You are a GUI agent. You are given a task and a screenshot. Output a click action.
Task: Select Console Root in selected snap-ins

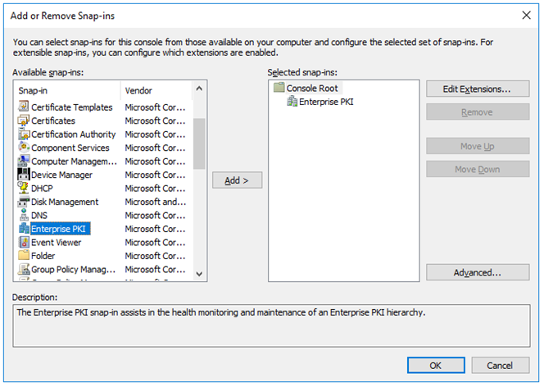312,89
